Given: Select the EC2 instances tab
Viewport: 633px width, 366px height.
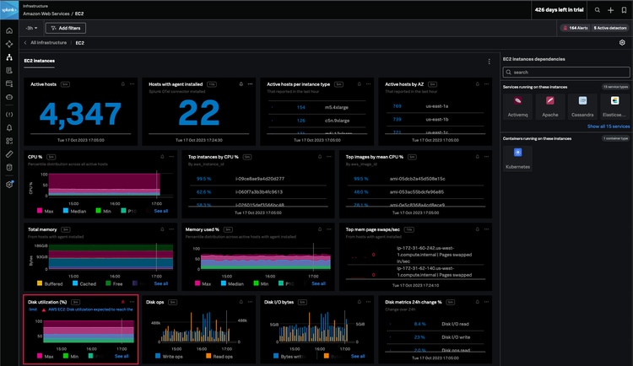Looking at the screenshot, I should click(40, 61).
